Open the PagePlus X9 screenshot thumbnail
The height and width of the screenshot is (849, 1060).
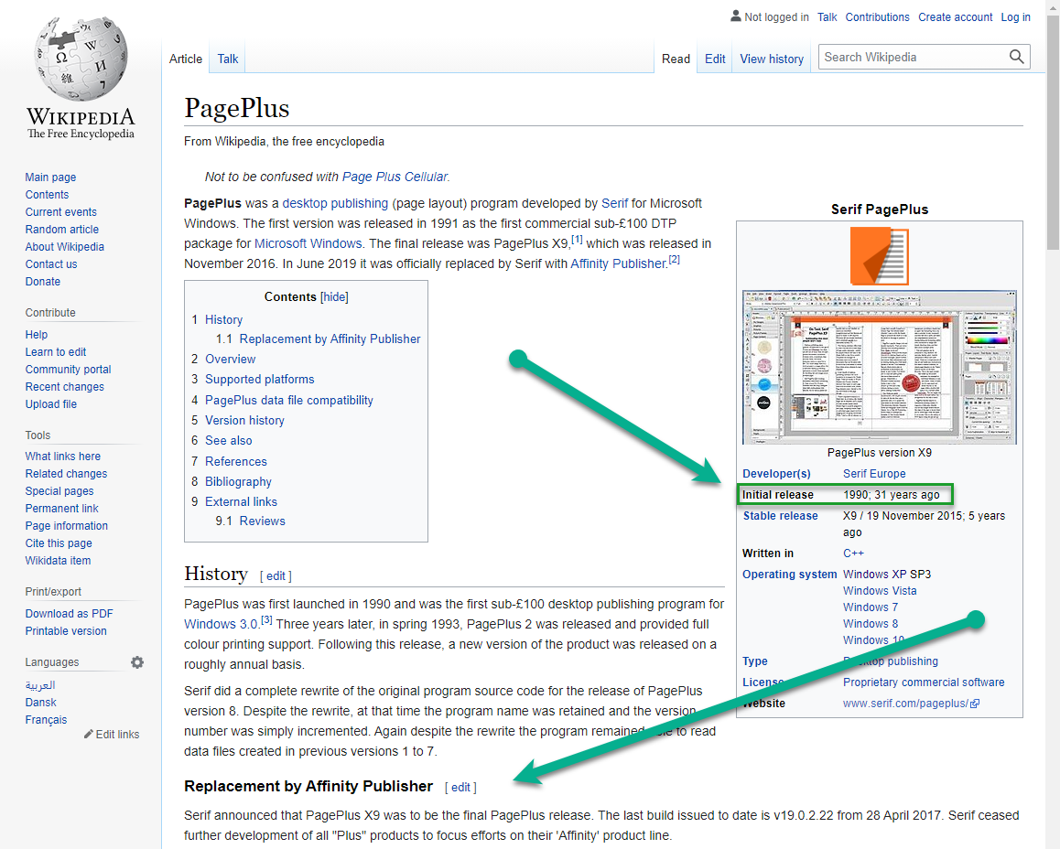[879, 367]
